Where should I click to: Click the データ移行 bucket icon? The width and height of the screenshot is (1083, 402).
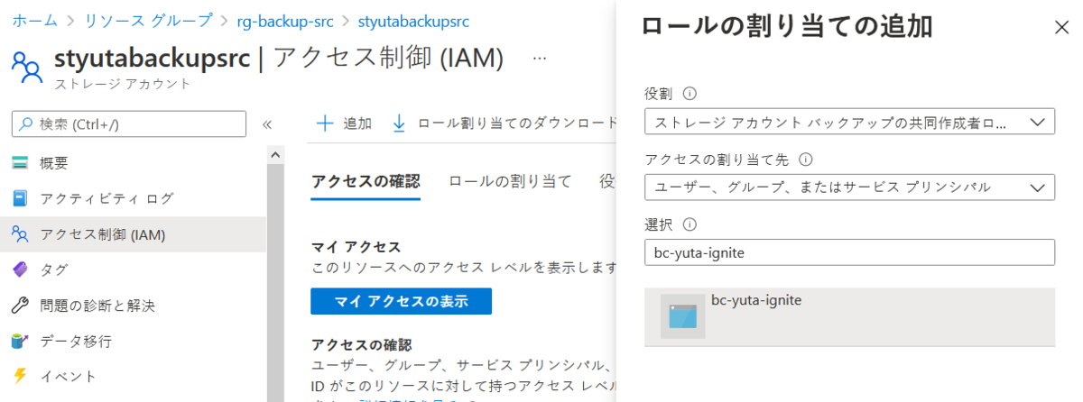click(x=20, y=341)
